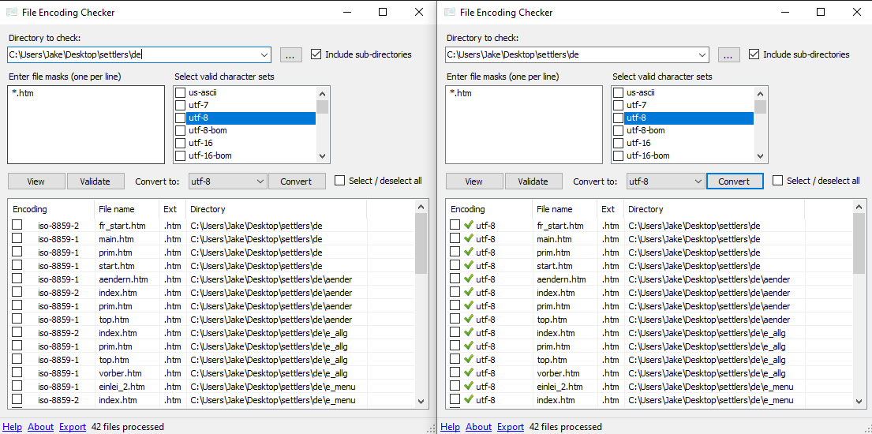This screenshot has height=434, width=872.
Task: Click the file masks text box in right window
Action: pyautogui.click(x=525, y=125)
